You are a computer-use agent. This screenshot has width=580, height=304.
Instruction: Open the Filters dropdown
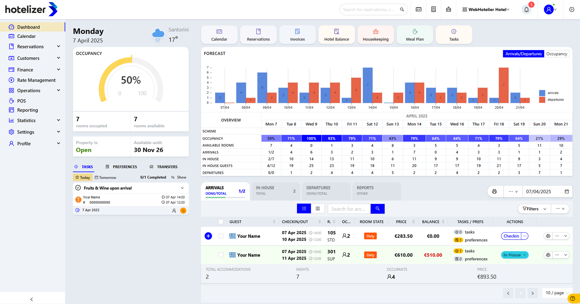pyautogui.click(x=534, y=209)
